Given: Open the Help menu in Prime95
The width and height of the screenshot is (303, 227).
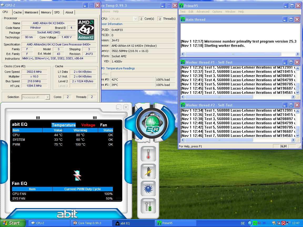Looking at the screenshot, I should tap(241, 12).
